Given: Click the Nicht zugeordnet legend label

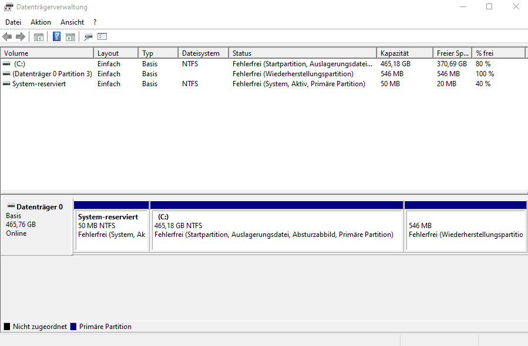Looking at the screenshot, I should coord(40,327).
